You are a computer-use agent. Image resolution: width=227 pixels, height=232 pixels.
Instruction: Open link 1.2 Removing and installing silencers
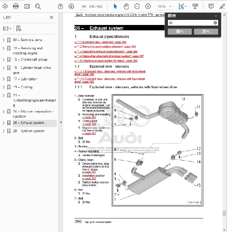coord(105,47)
